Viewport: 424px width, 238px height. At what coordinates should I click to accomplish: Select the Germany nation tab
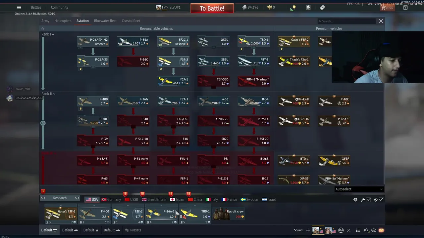(111, 199)
